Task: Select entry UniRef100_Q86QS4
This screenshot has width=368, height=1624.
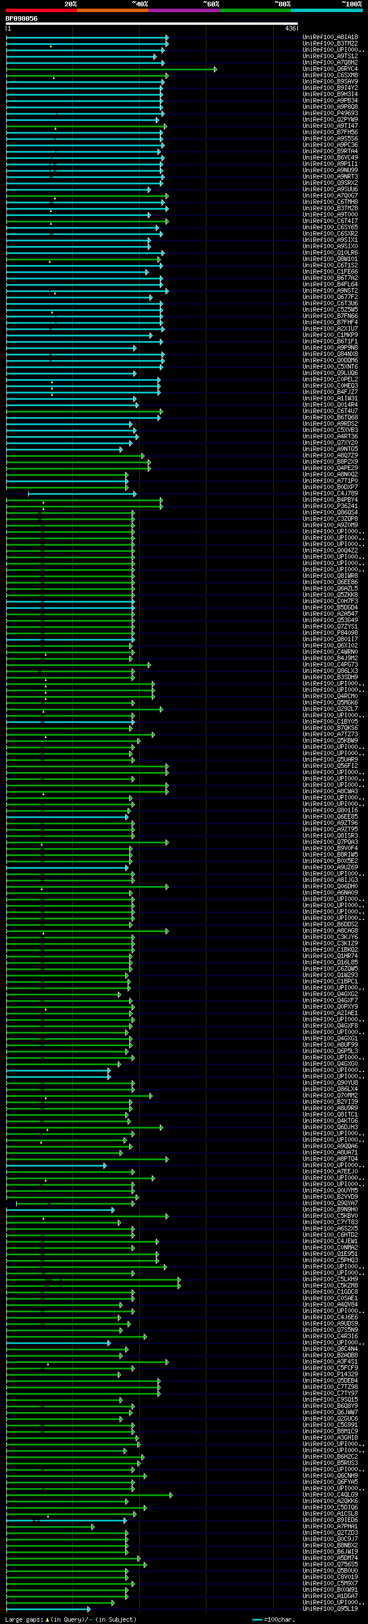Action: point(330,513)
